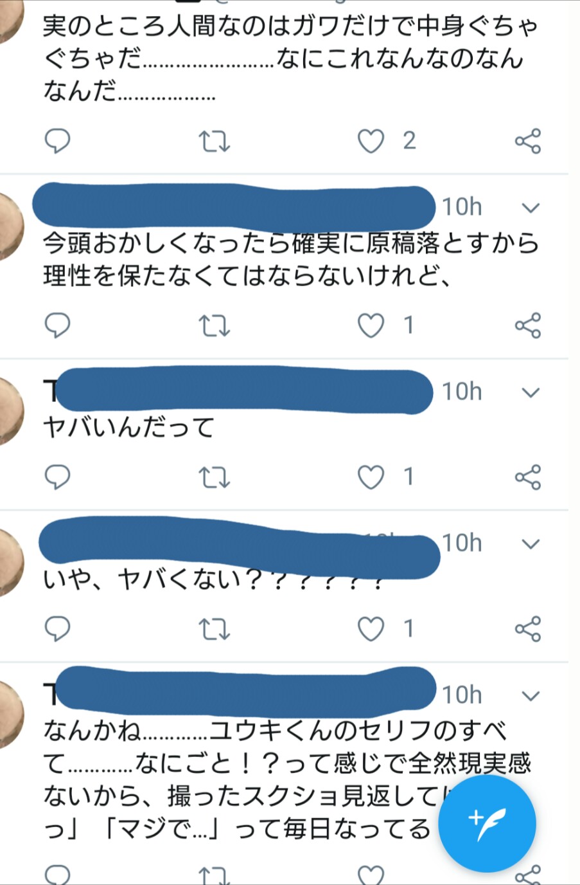The width and height of the screenshot is (580, 885).
Task: Retweet the 理性を保たなくては tweet
Action: click(x=214, y=325)
